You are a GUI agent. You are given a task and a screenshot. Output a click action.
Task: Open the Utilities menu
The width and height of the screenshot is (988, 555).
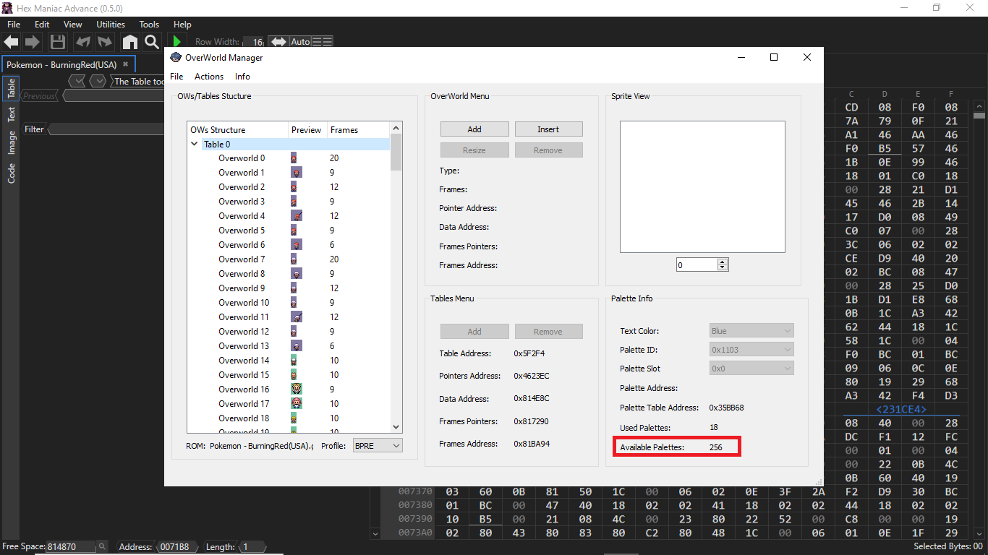point(111,25)
